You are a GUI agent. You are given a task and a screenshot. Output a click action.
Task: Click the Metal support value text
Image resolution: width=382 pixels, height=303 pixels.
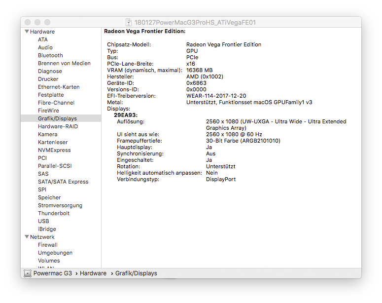(249, 102)
